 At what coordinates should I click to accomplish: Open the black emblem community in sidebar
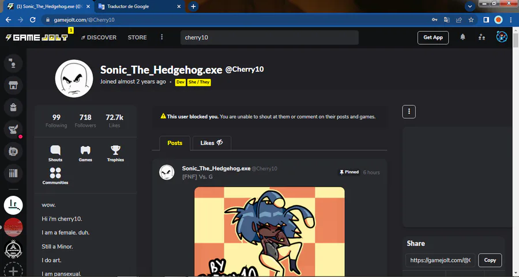[x=13, y=249]
